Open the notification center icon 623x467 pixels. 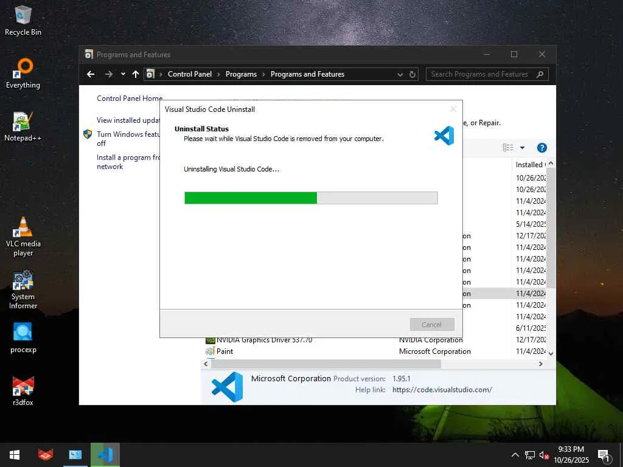[x=604, y=455]
